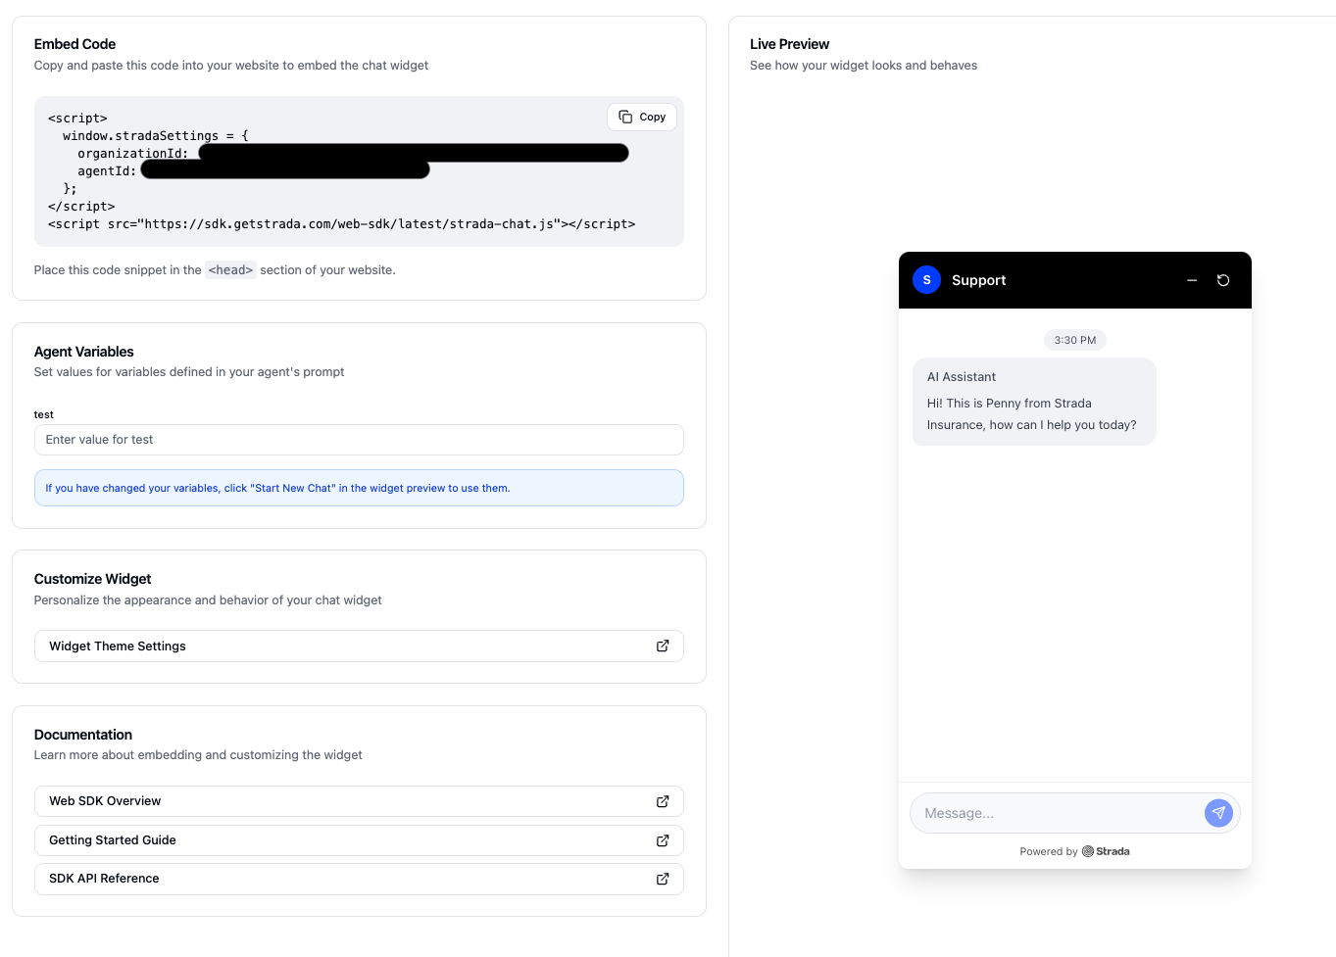Click the restart chat icon in widget header
1336x957 pixels.
(1222, 280)
